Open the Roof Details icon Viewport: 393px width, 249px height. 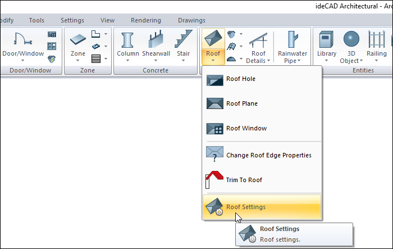258,40
